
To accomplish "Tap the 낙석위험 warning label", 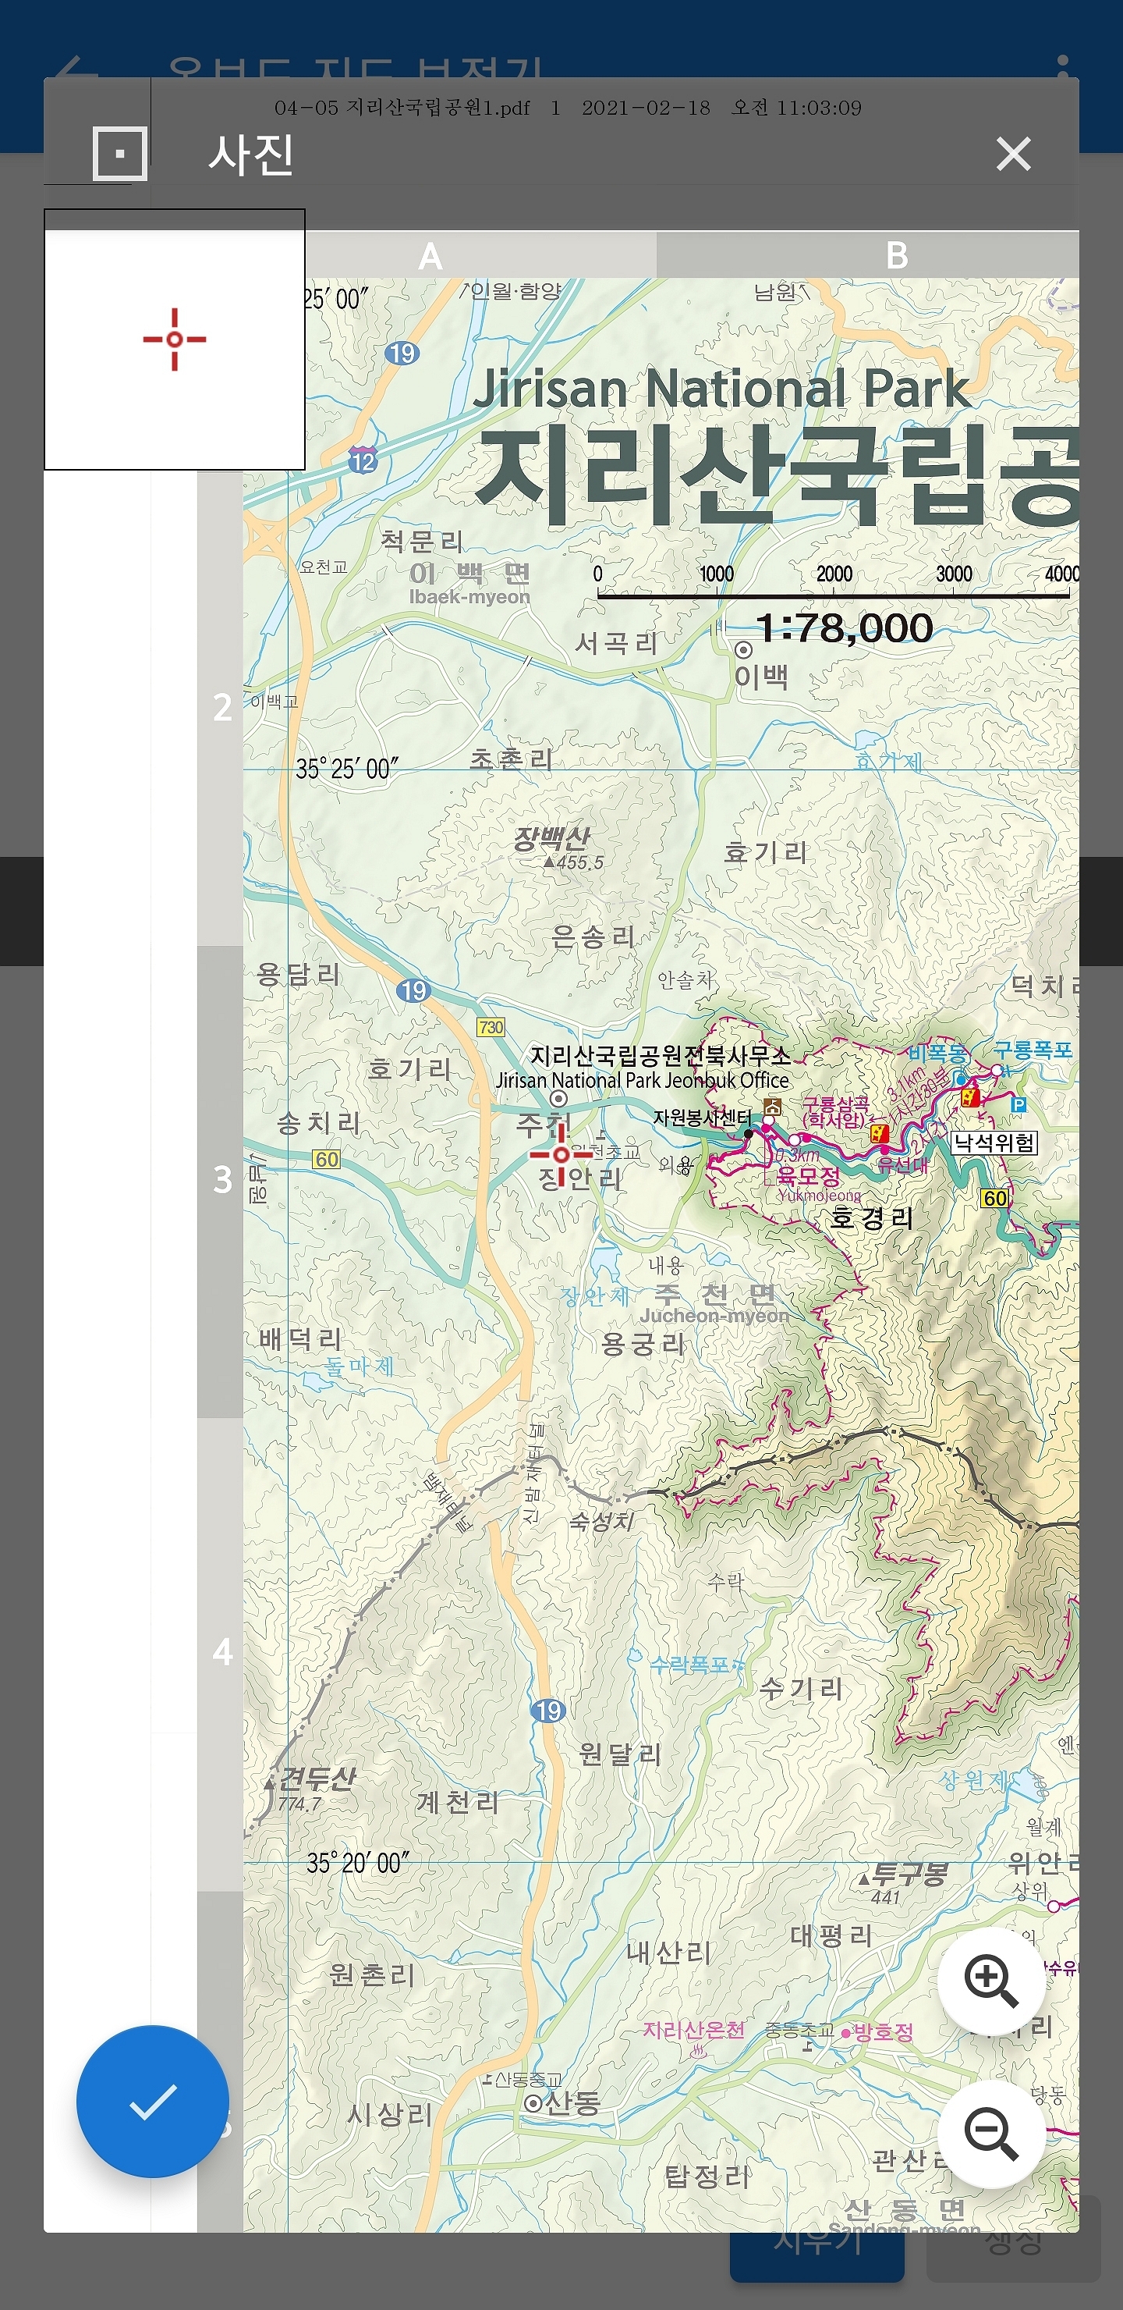I will point(994,1143).
